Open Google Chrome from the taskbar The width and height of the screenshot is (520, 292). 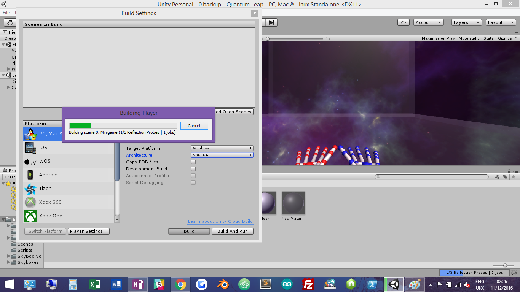(180, 284)
